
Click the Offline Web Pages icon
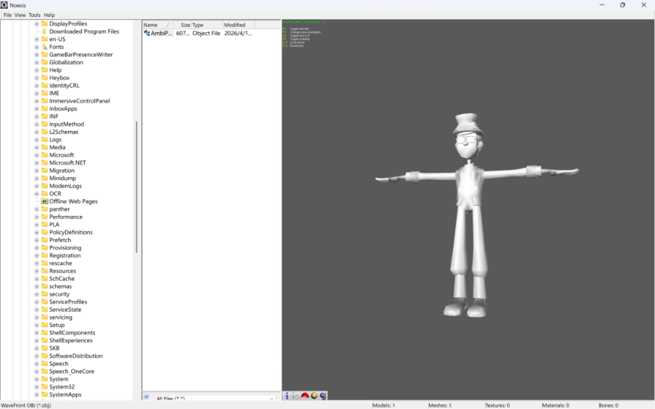coord(45,201)
